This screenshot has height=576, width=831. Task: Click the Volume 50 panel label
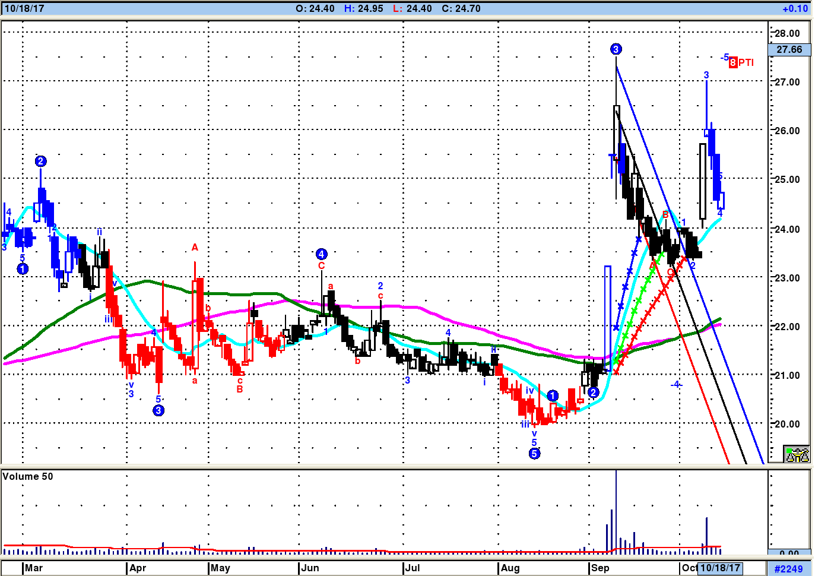coord(28,476)
